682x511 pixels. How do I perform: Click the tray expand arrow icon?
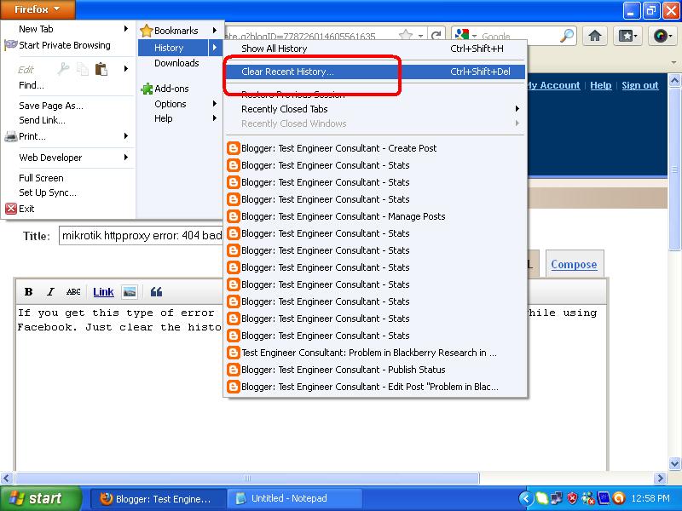click(x=526, y=498)
